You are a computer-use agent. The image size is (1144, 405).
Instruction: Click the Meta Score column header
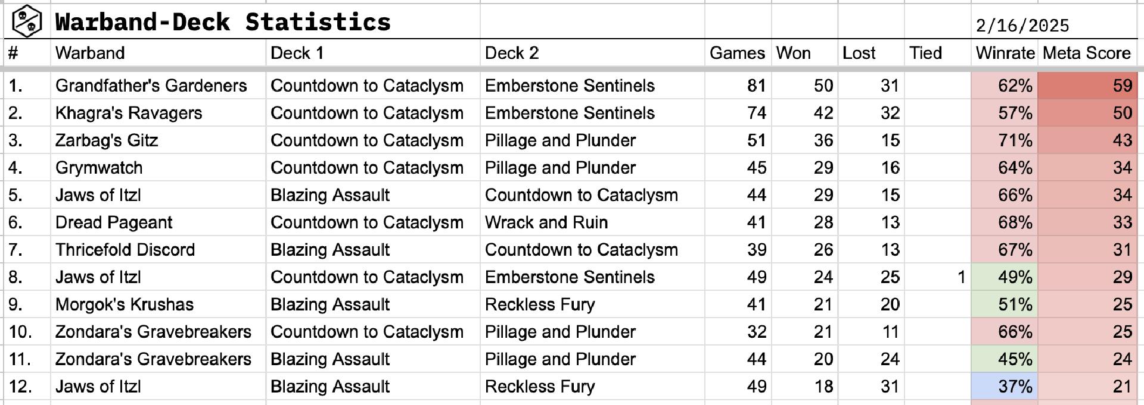coord(1086,53)
